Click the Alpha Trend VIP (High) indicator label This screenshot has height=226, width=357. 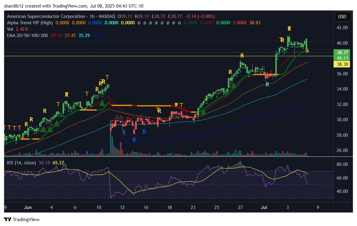tap(30, 23)
